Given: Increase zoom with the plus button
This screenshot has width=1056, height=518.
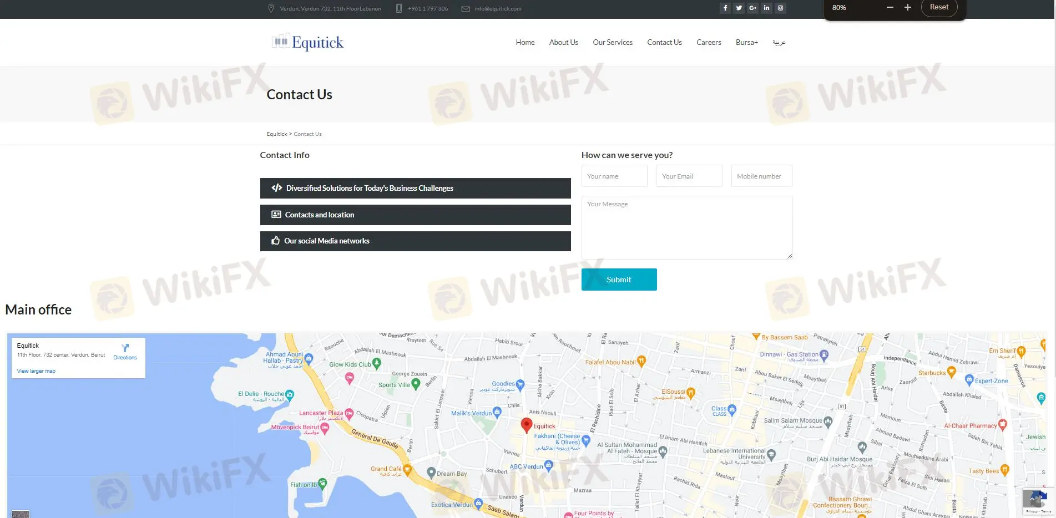Looking at the screenshot, I should click(x=908, y=8).
